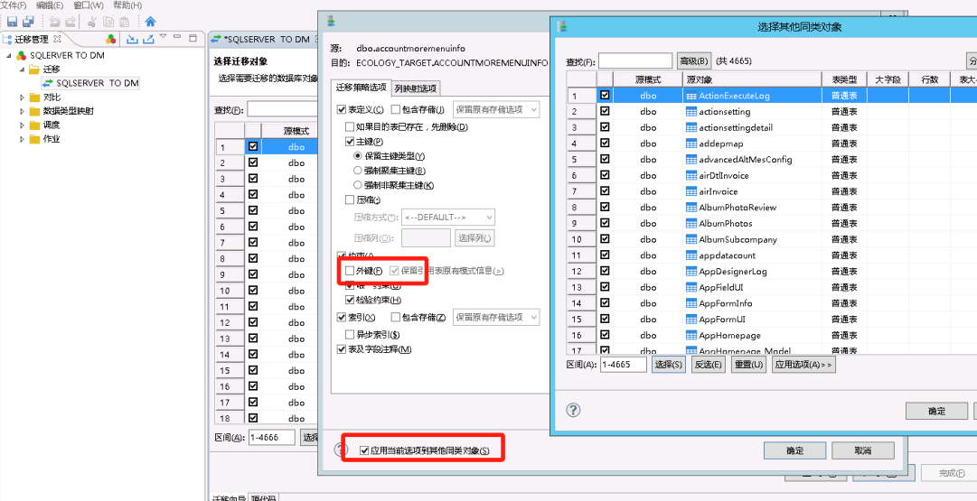Expand the 作业 tree node
This screenshot has height=501, width=977.
23,139
